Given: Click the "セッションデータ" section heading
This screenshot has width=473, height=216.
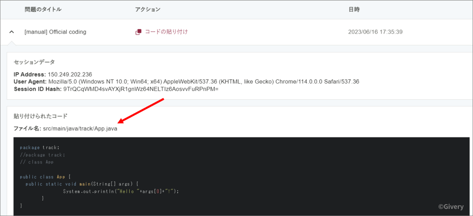Looking at the screenshot, I should tap(34, 62).
